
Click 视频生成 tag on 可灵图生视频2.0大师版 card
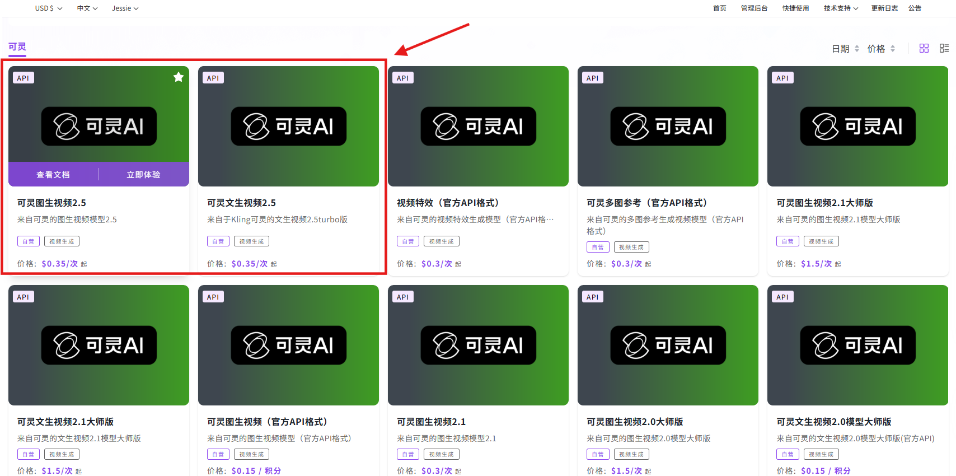click(631, 454)
